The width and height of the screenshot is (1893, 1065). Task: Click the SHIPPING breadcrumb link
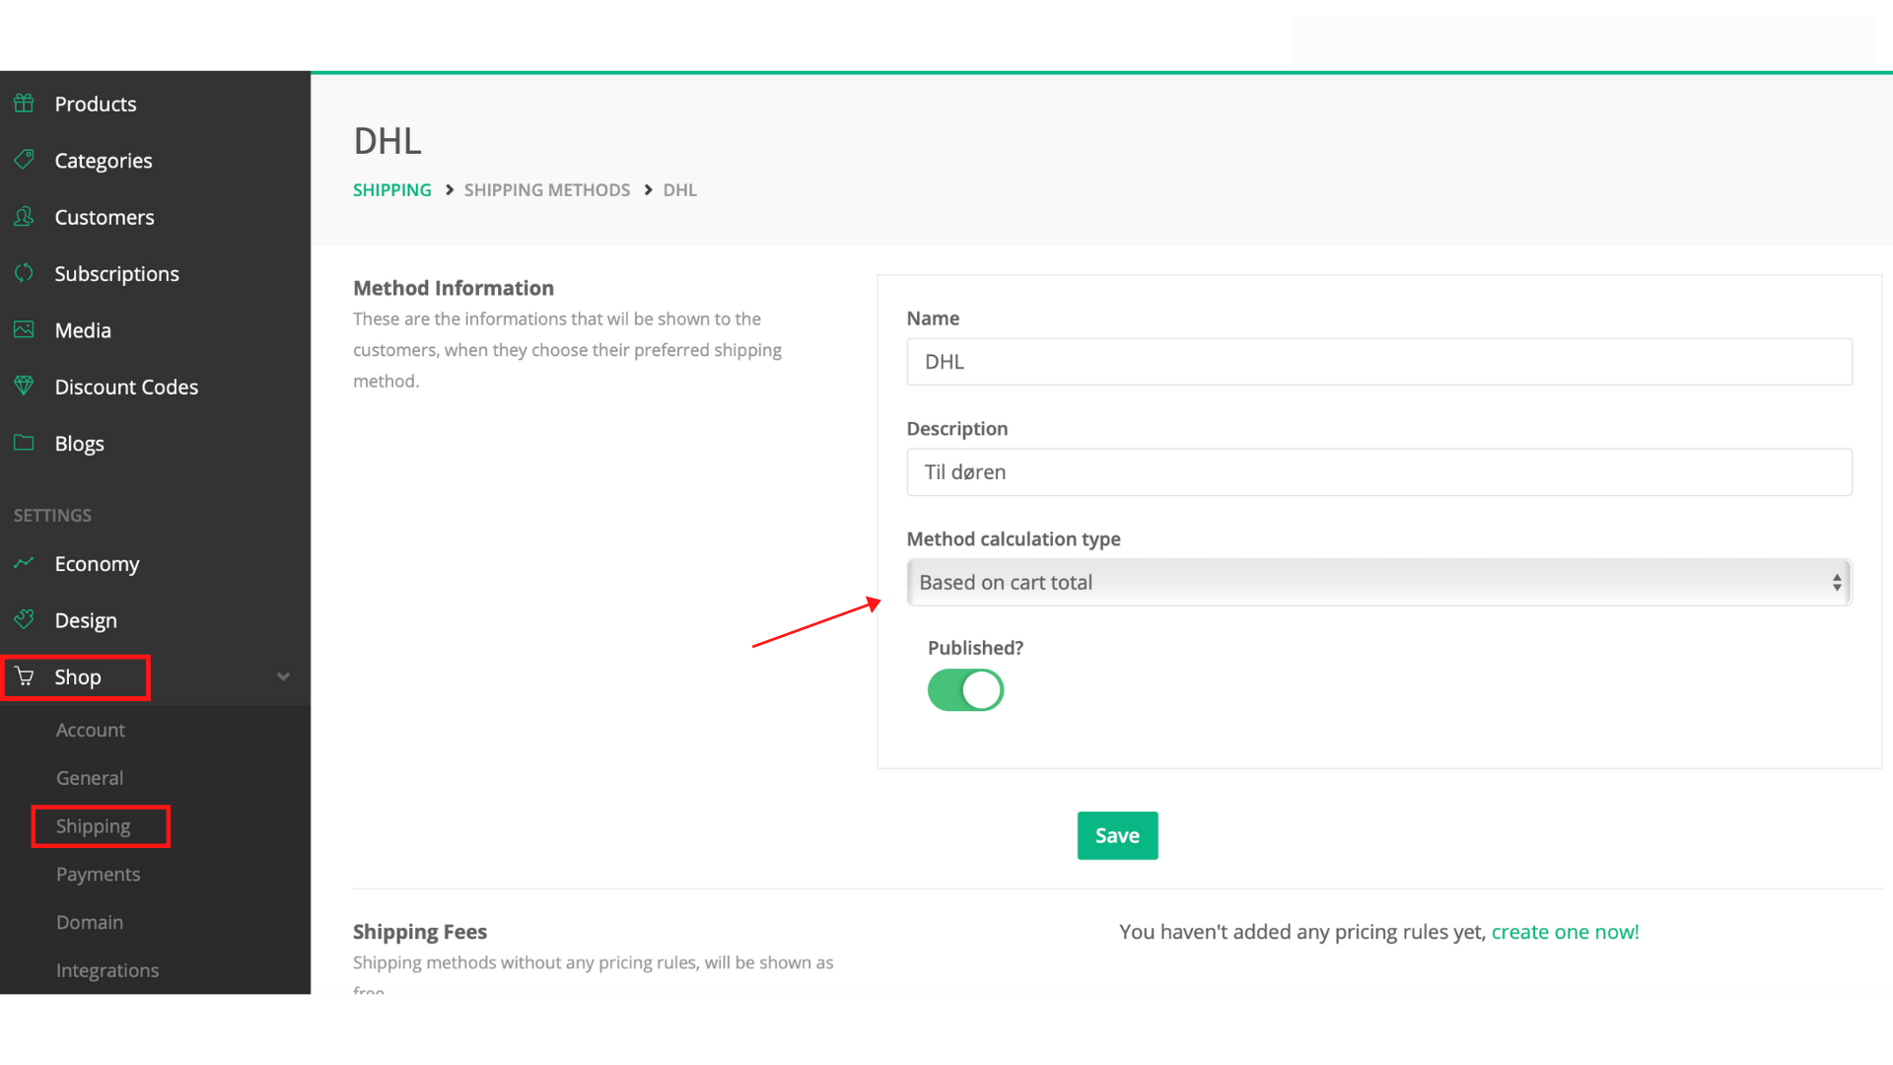(x=392, y=189)
